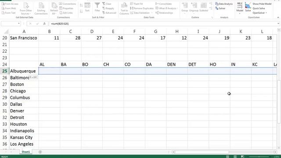
Task: Click Consolidate button
Action: (x=164, y=4)
